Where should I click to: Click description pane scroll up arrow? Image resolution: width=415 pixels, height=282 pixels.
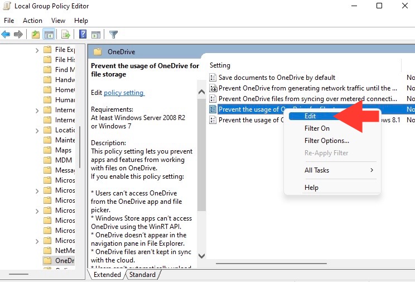point(202,92)
